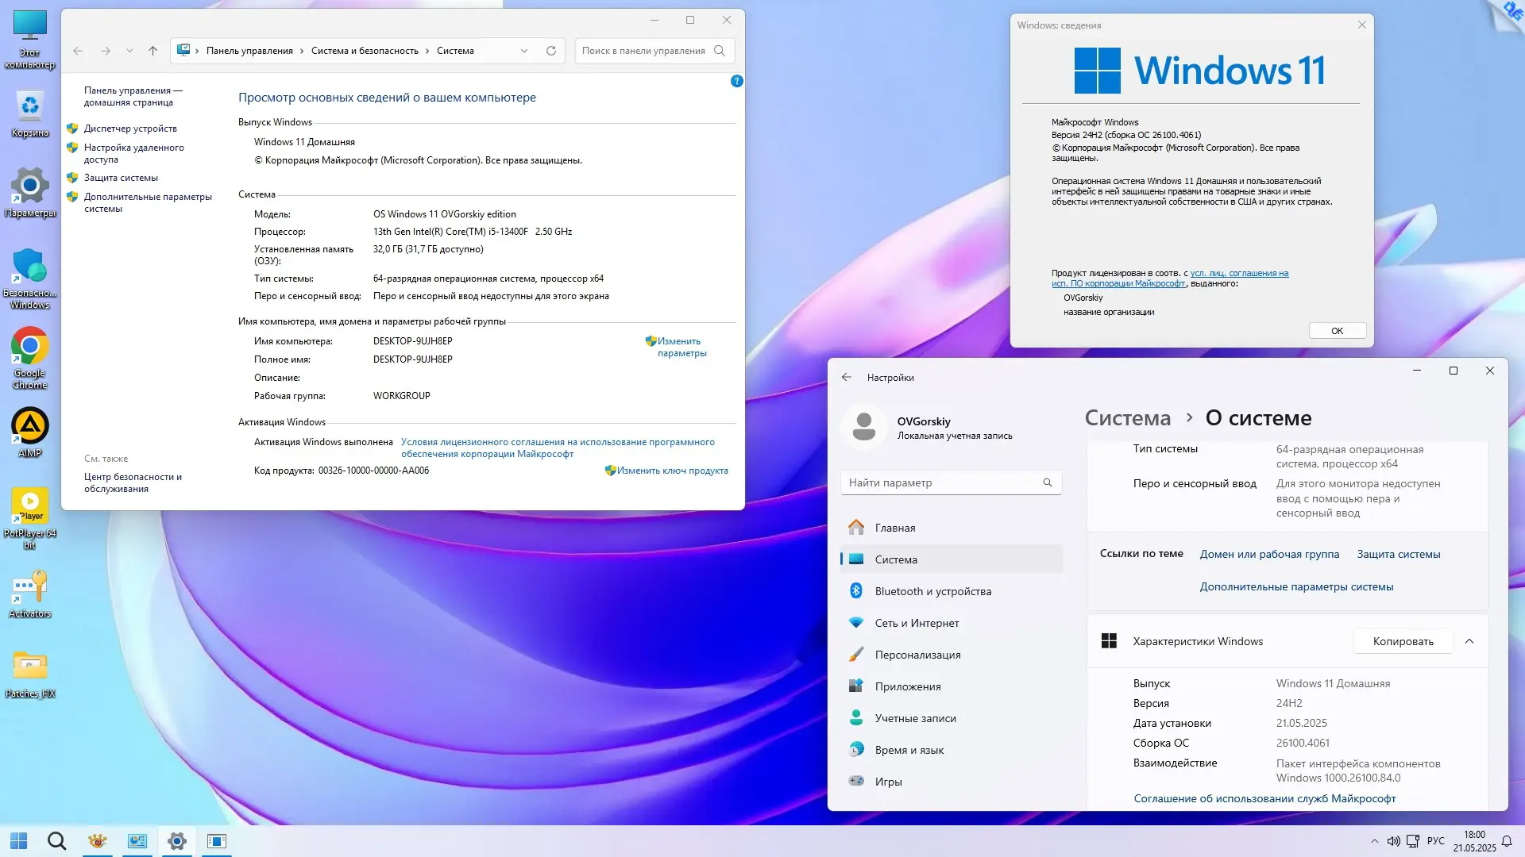Open the notification bell in system tray
This screenshot has height=857, width=1525.
pos(1506,840)
